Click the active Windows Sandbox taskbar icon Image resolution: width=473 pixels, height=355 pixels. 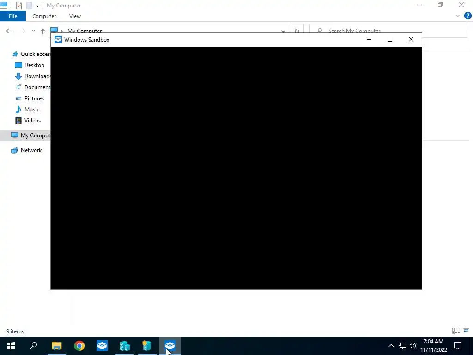(170, 346)
